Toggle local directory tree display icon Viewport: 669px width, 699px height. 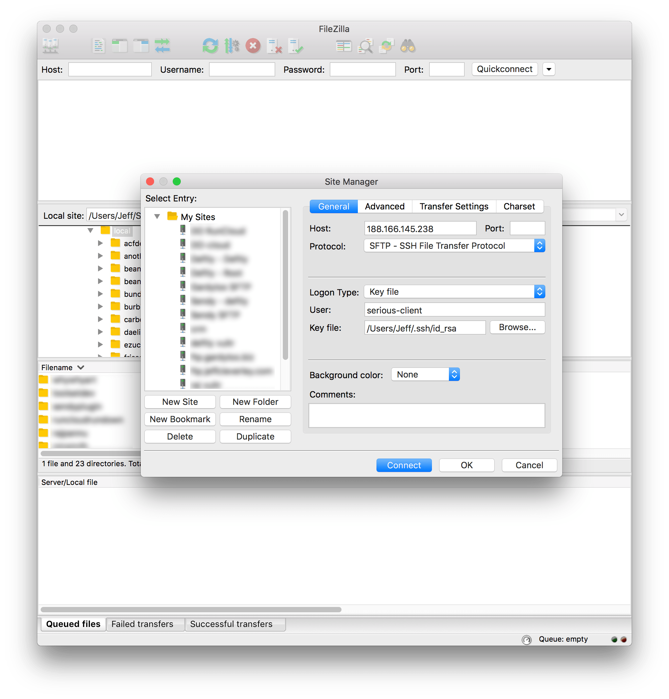[x=119, y=46]
